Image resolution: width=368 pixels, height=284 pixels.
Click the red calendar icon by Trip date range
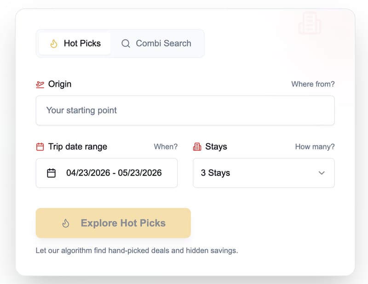[40, 147]
